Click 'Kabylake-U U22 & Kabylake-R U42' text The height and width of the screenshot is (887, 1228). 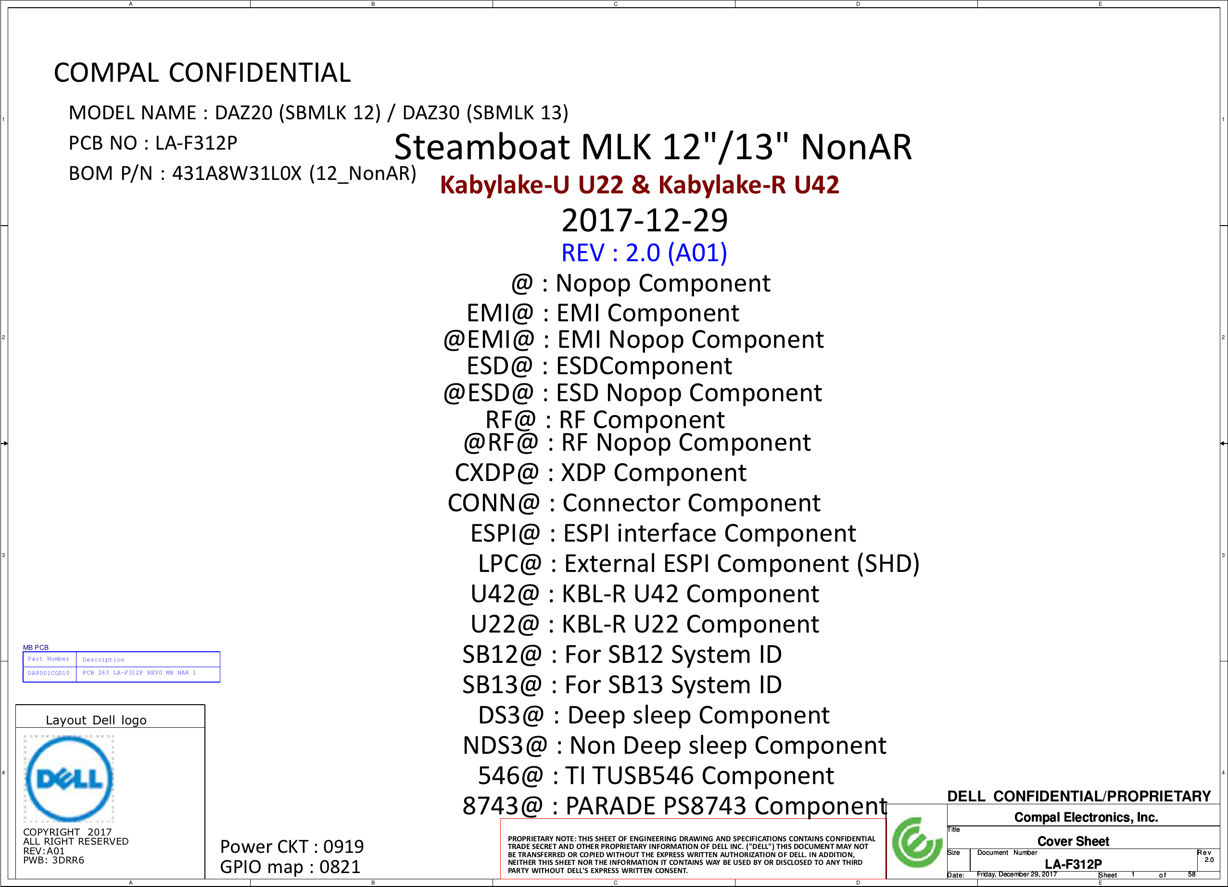(x=639, y=185)
